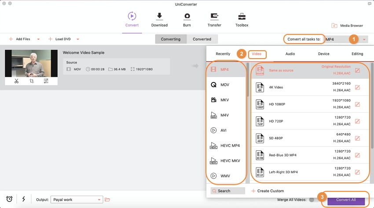The width and height of the screenshot is (374, 208).
Task: Toggle the Merge All Videos switch
Action: [314, 200]
